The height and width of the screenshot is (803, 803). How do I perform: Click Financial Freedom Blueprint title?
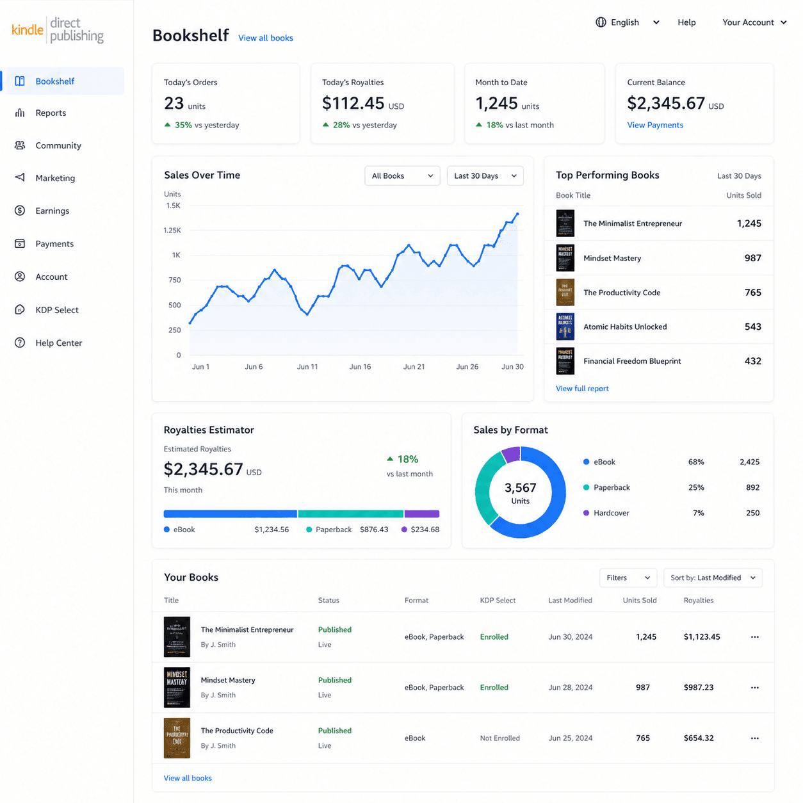(x=632, y=361)
